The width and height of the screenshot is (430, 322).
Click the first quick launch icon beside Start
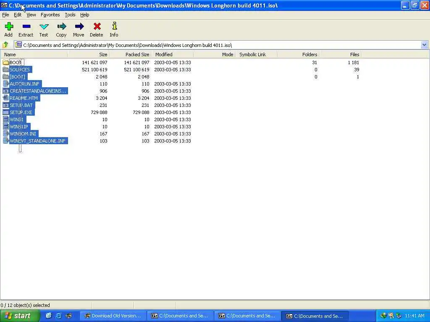[x=49, y=316]
